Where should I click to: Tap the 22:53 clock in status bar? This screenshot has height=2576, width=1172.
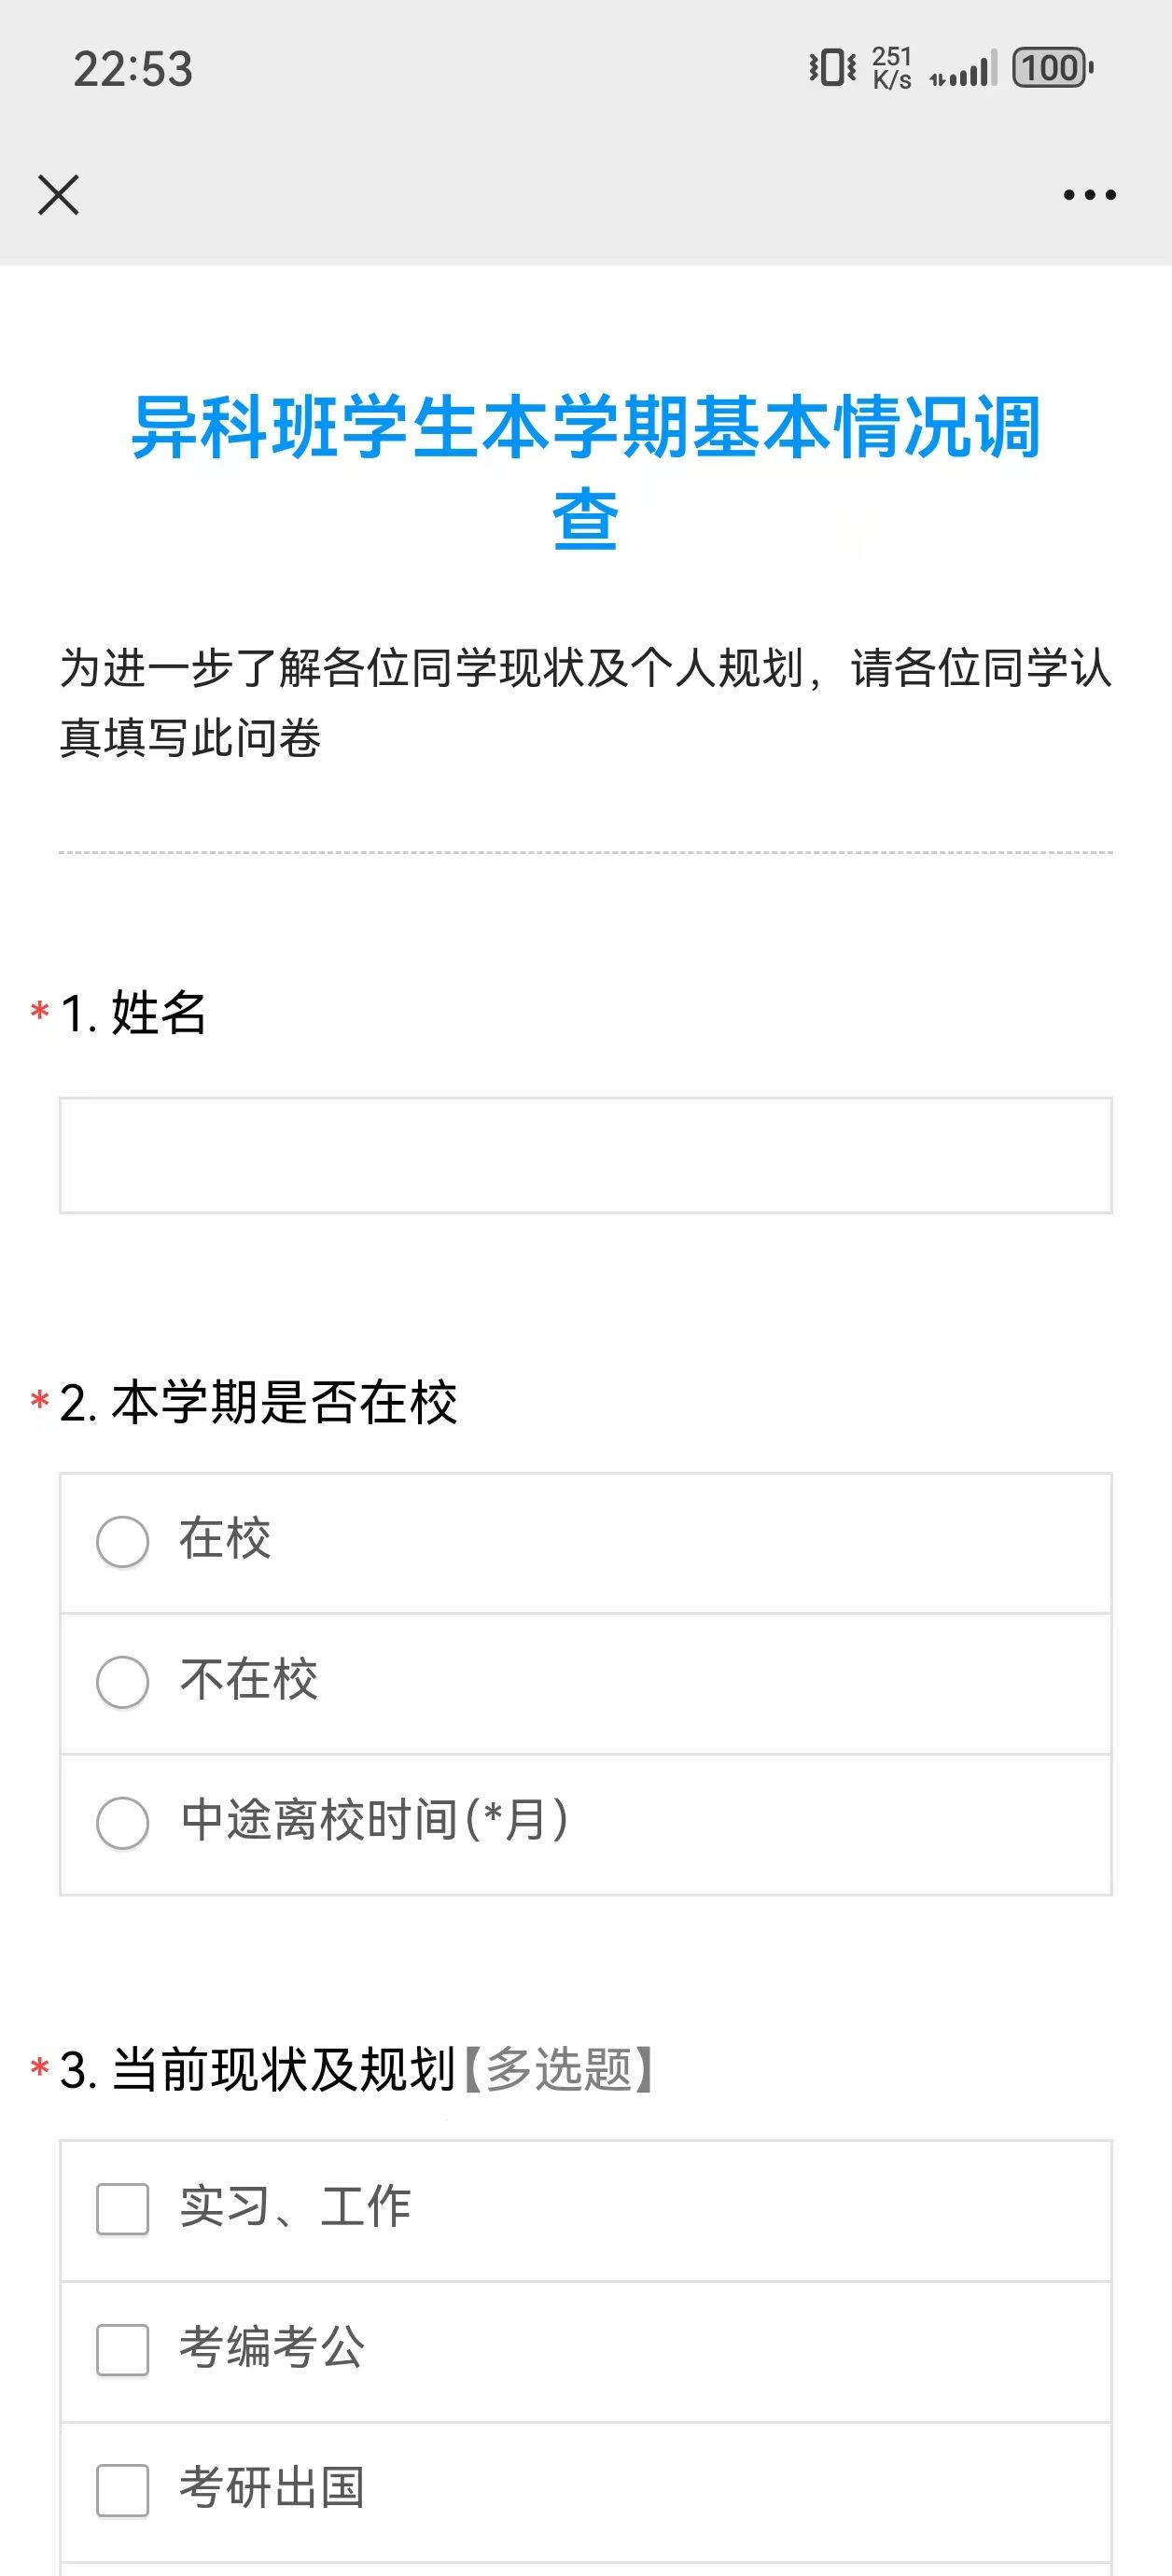pos(133,69)
